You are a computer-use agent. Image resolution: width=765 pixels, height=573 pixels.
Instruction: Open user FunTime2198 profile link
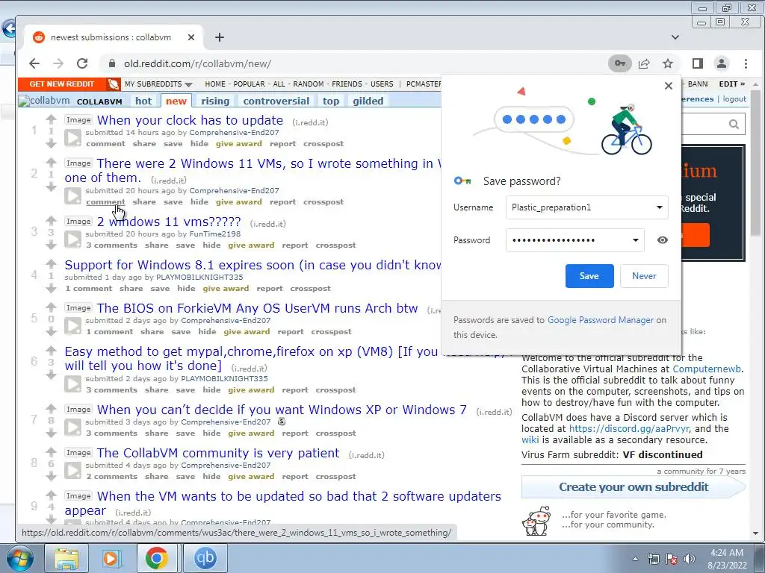pos(214,234)
